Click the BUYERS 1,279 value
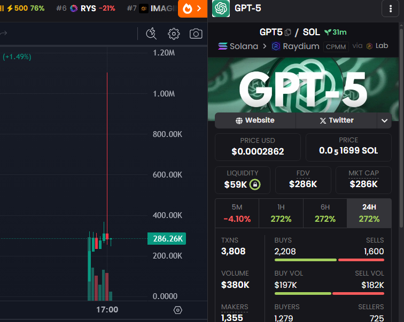 click(x=283, y=318)
